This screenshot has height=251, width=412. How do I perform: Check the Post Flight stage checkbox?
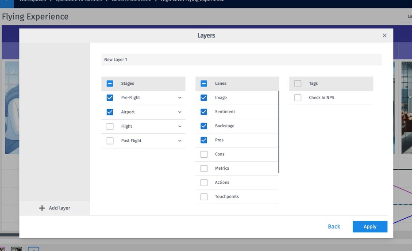(x=110, y=141)
